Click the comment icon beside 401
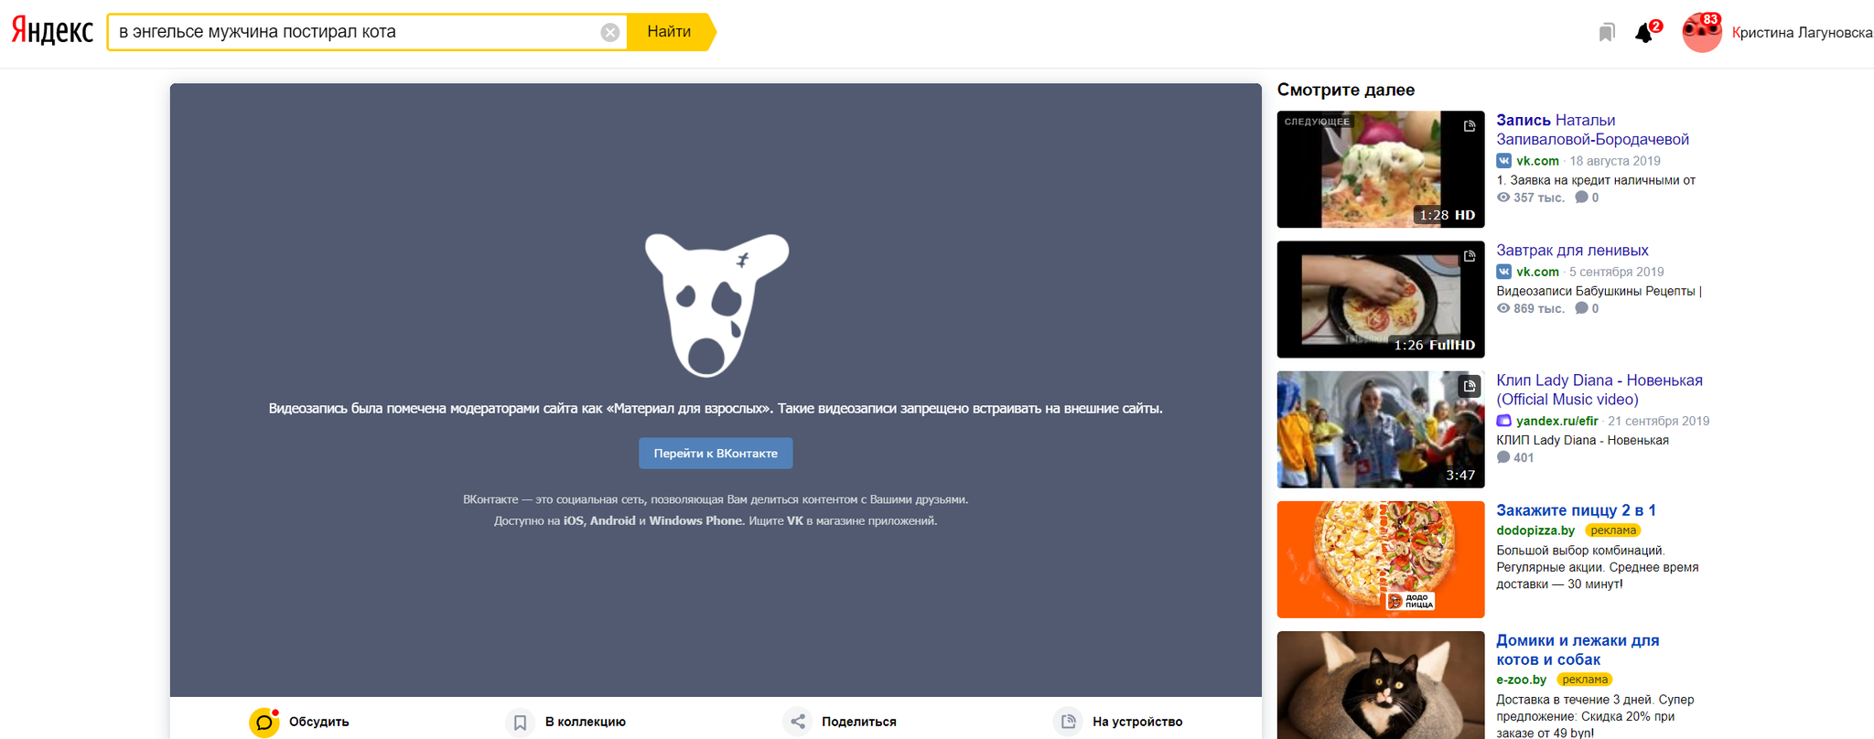Viewport: 1874px width, 739px height. point(1503,457)
